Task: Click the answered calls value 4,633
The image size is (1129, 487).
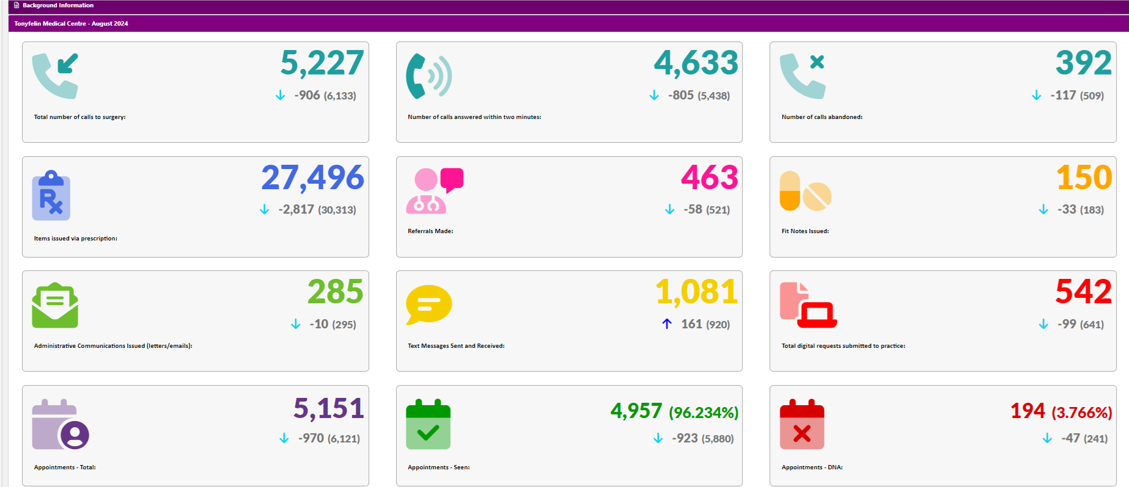Action: pyautogui.click(x=696, y=63)
